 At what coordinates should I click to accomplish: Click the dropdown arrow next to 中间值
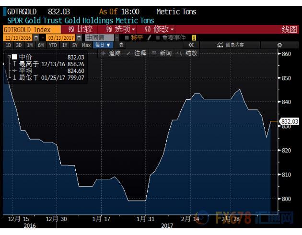point(116,38)
